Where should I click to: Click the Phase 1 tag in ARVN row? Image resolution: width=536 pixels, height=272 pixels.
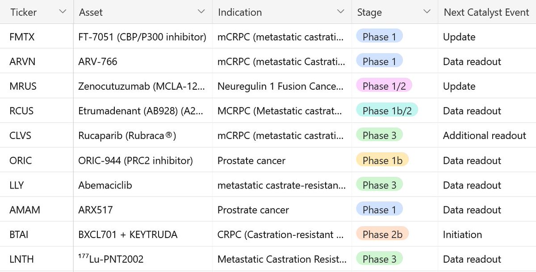click(379, 61)
